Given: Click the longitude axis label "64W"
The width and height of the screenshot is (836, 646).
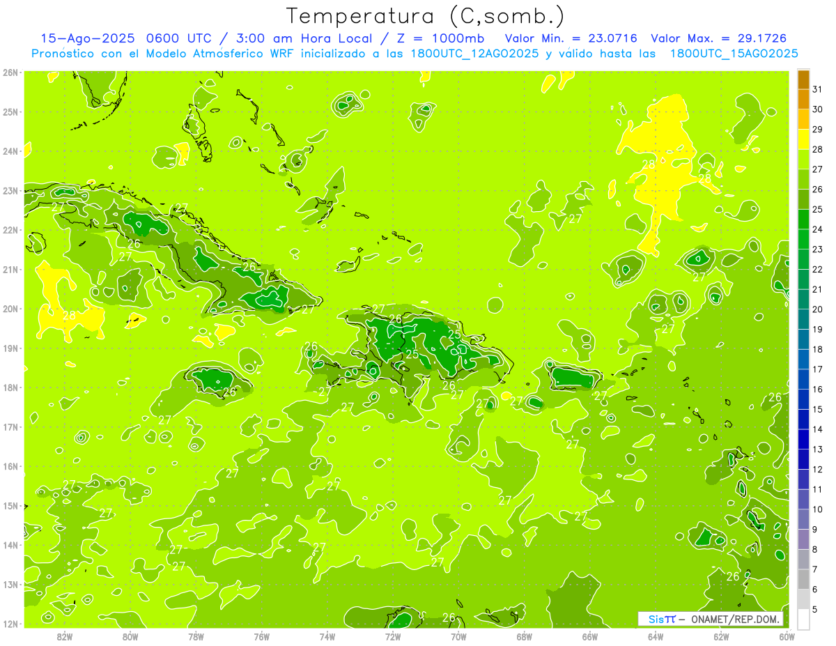Looking at the screenshot, I should (x=656, y=637).
